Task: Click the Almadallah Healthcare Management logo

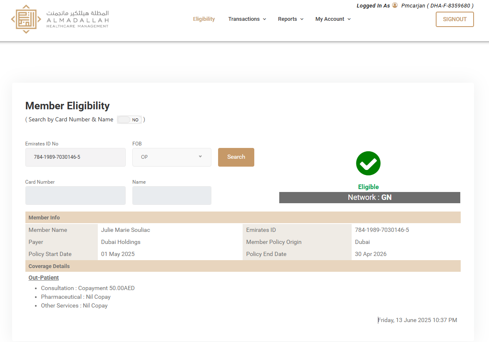Action: click(60, 19)
